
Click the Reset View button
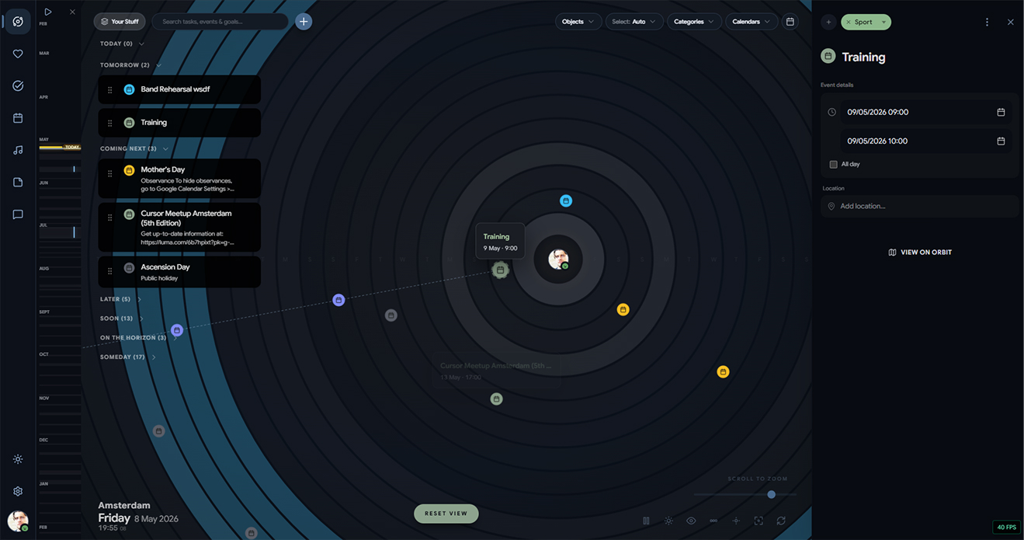[446, 514]
